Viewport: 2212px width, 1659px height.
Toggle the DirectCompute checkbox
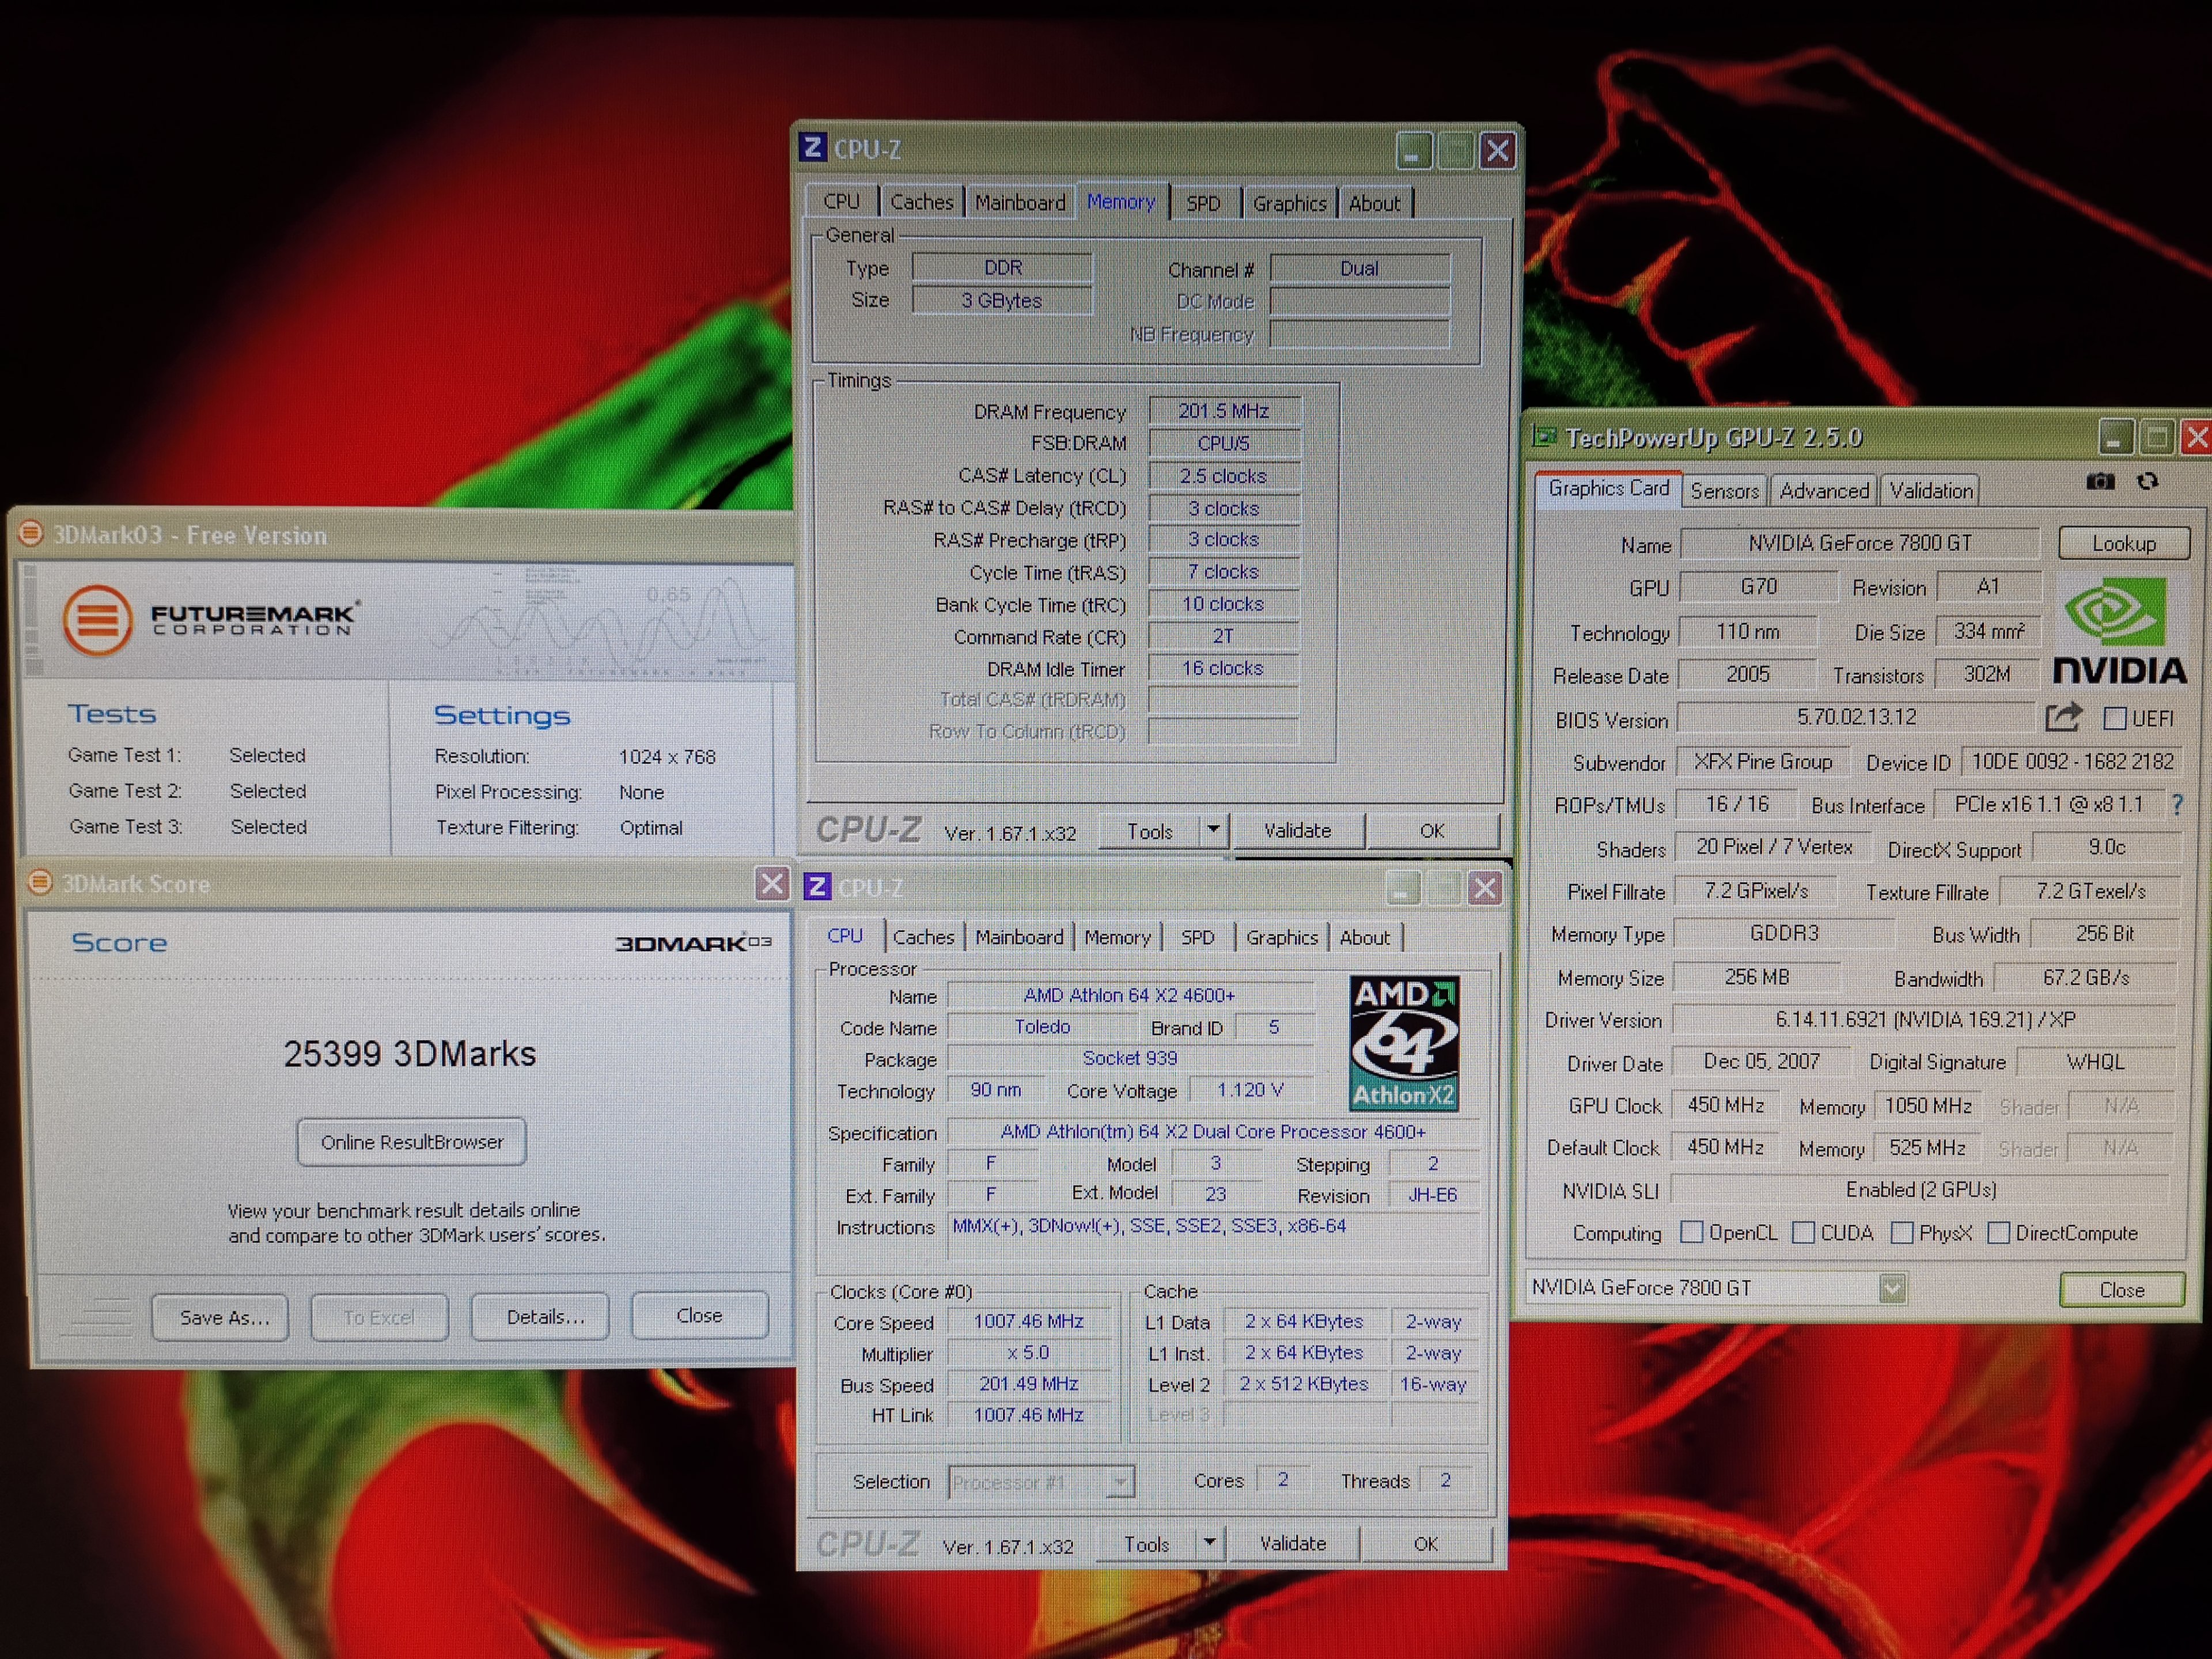coord(1999,1232)
